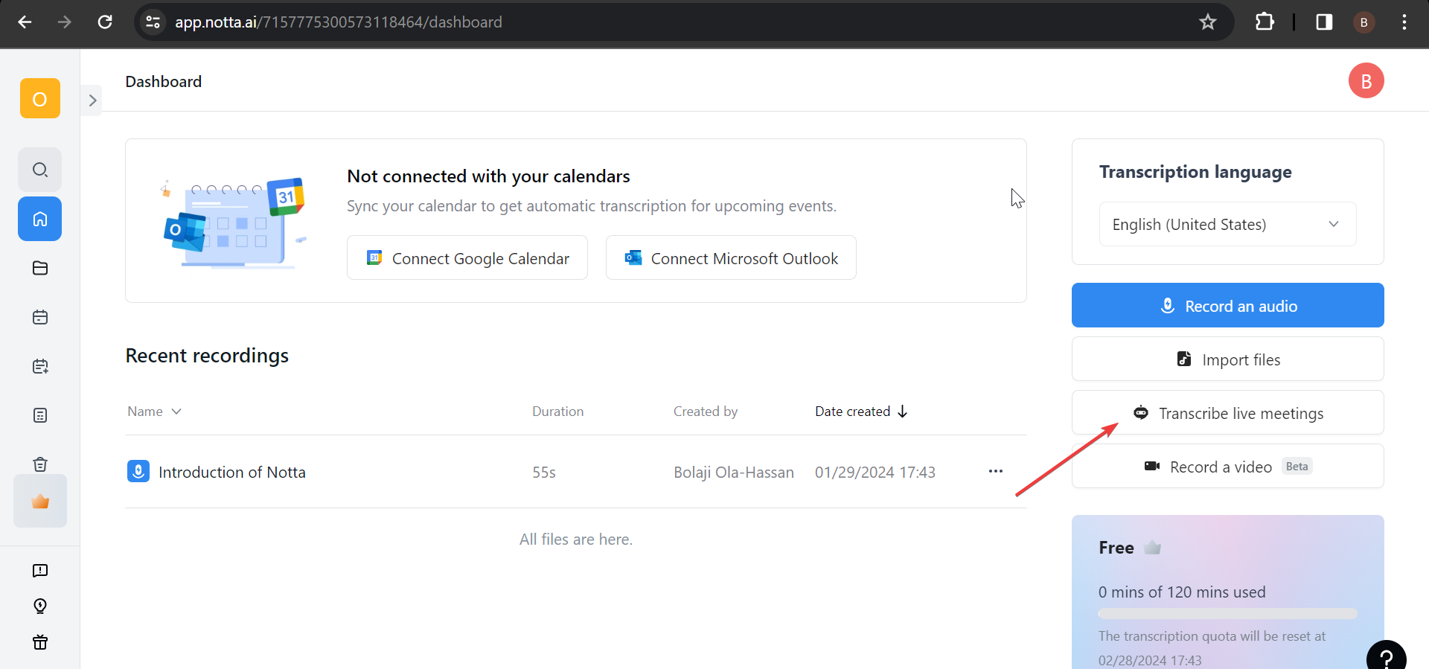Viewport: 1429px width, 669px height.
Task: Open the orange workspace avatar in sidebar
Action: pyautogui.click(x=40, y=98)
